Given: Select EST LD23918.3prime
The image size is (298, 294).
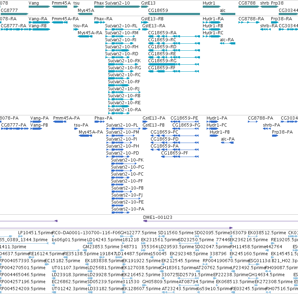Looking at the screenshot, I should tap(54, 278).
